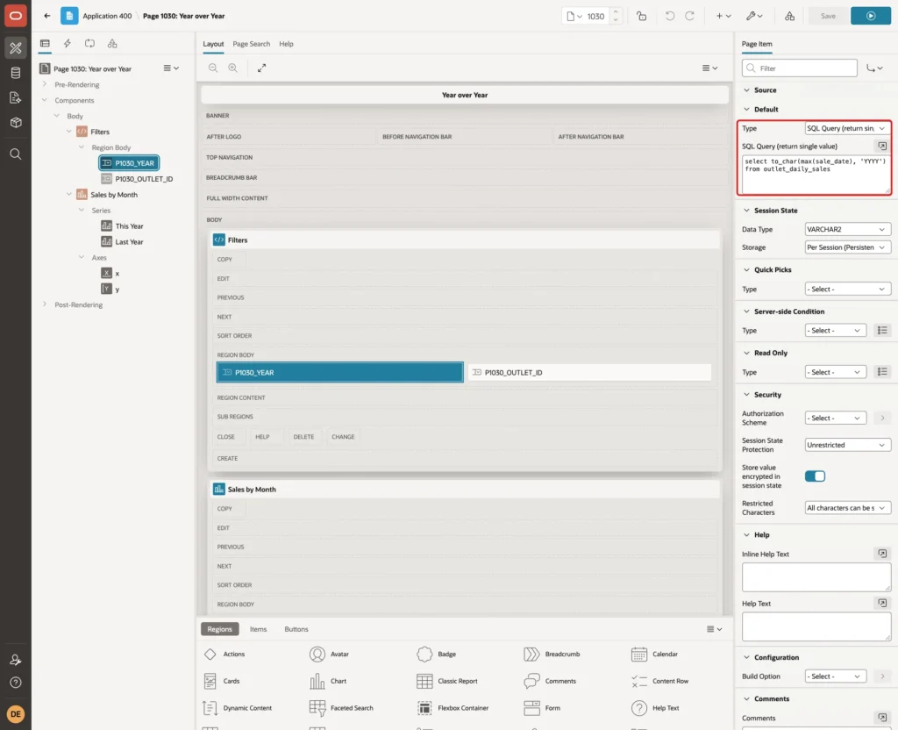Viewport: 898px width, 730px height.
Task: Open the DE user account avatar
Action: click(x=16, y=714)
